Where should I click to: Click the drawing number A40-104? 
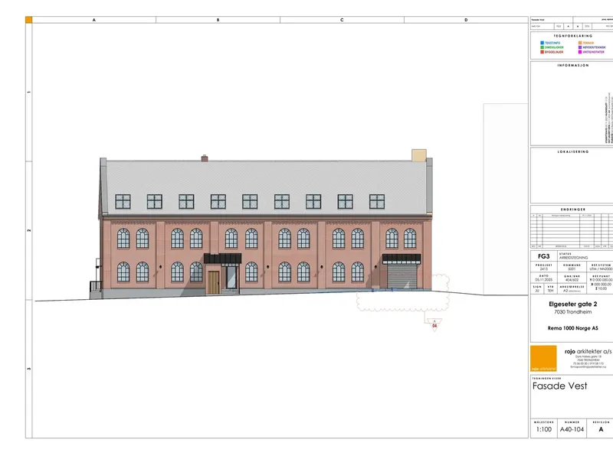pos(572,429)
